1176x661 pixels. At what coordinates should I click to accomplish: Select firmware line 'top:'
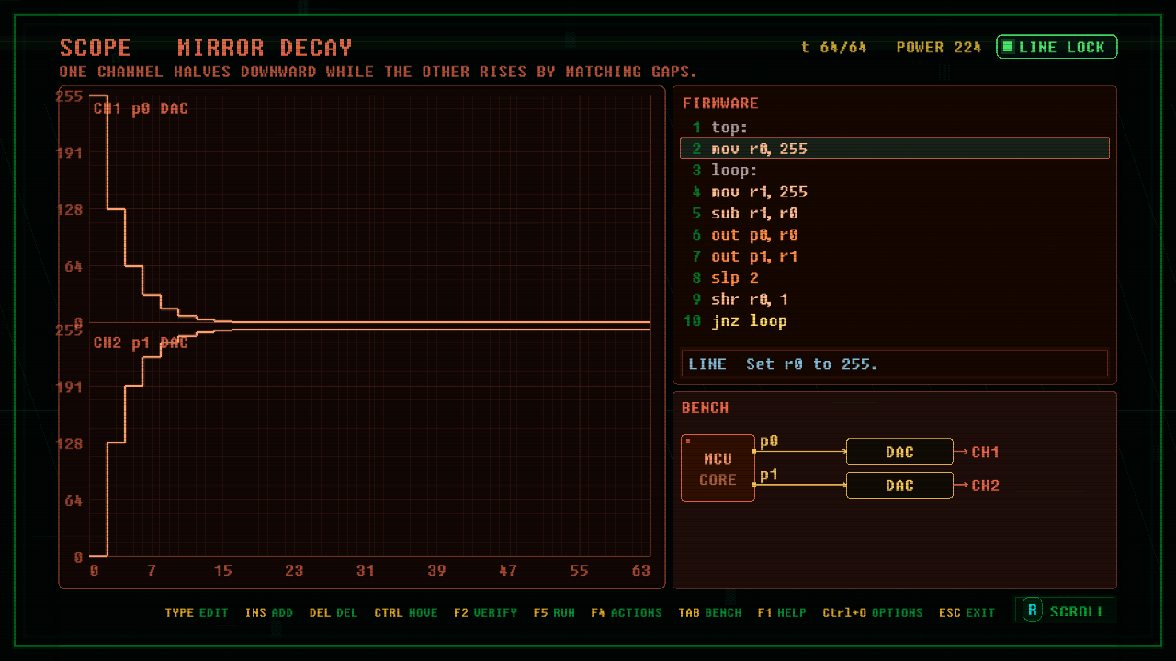[895, 127]
